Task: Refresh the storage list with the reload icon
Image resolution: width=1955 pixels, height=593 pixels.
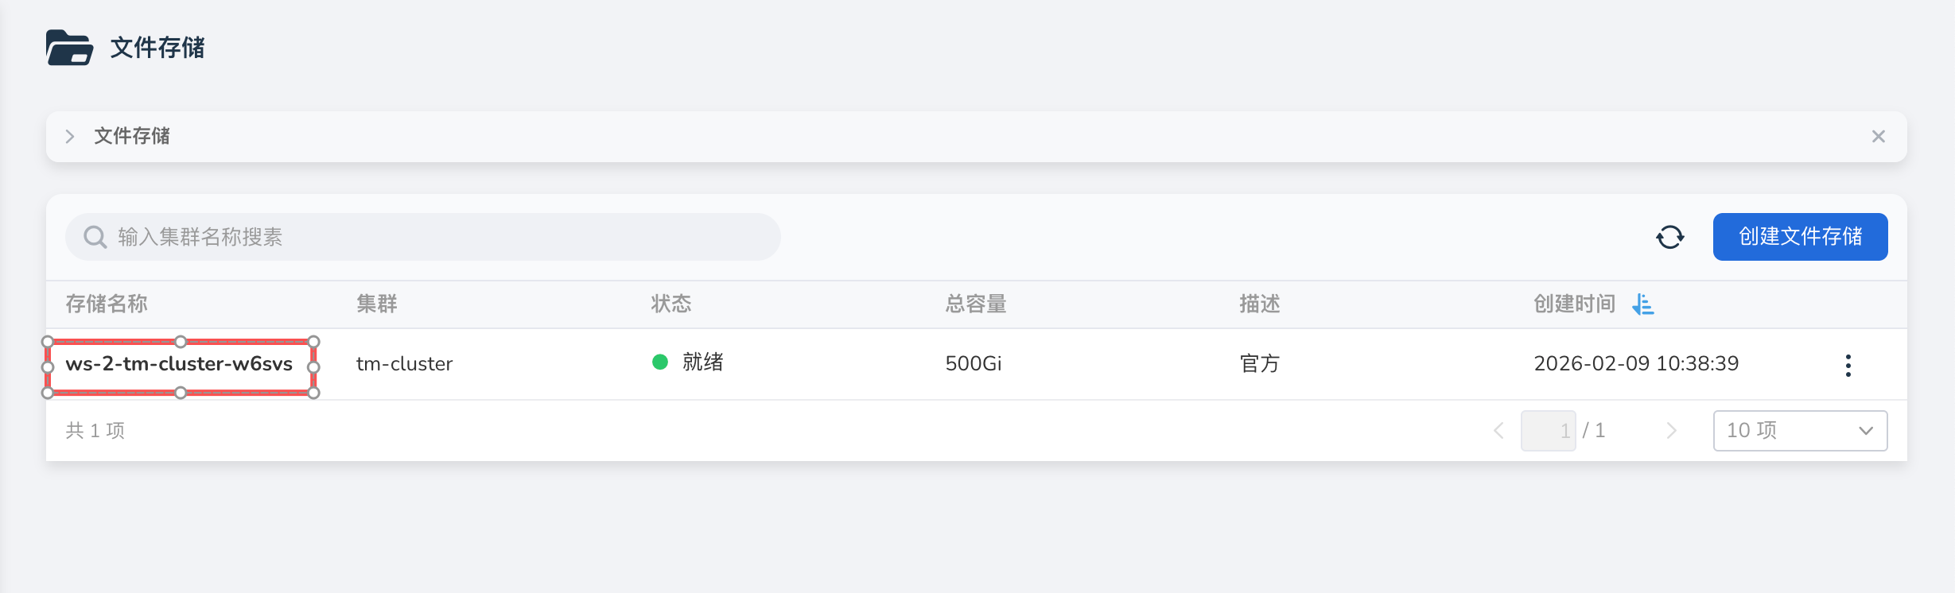Action: pyautogui.click(x=1669, y=236)
